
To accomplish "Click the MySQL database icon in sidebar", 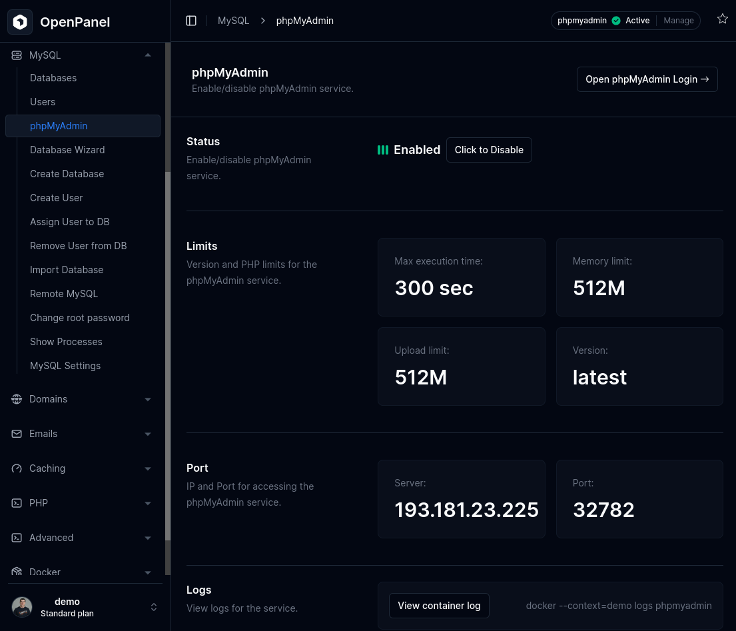I will point(17,55).
